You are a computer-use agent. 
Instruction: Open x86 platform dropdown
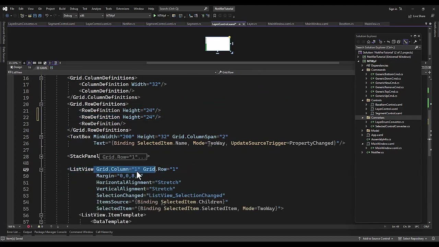click(x=91, y=15)
